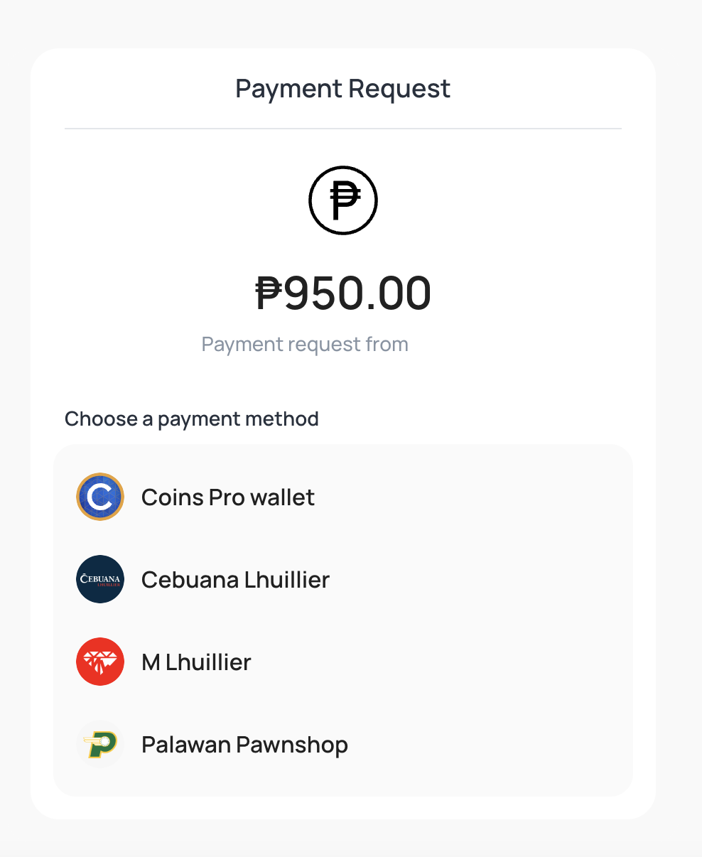The image size is (702, 857).
Task: Click the Cebuana Lhuillier dark blue logo
Action: pyautogui.click(x=100, y=580)
